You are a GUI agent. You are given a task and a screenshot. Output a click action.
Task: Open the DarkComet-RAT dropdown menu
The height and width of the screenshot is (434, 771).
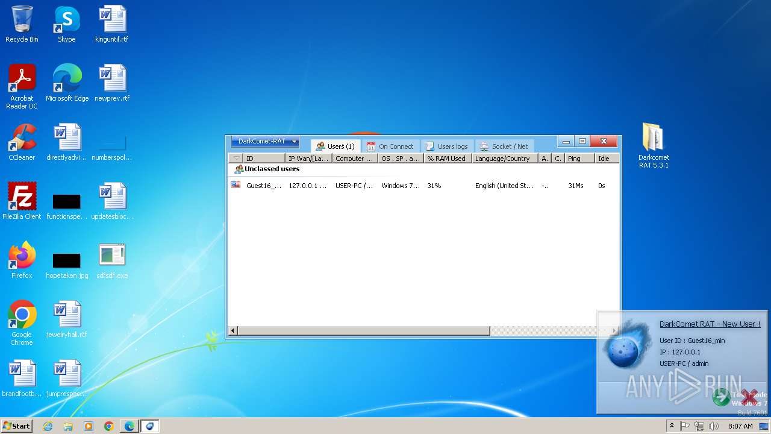tap(265, 142)
